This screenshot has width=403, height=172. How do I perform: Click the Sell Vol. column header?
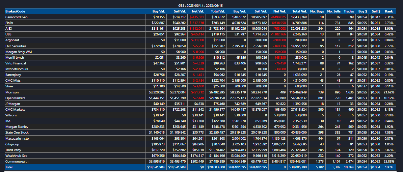[261, 11]
